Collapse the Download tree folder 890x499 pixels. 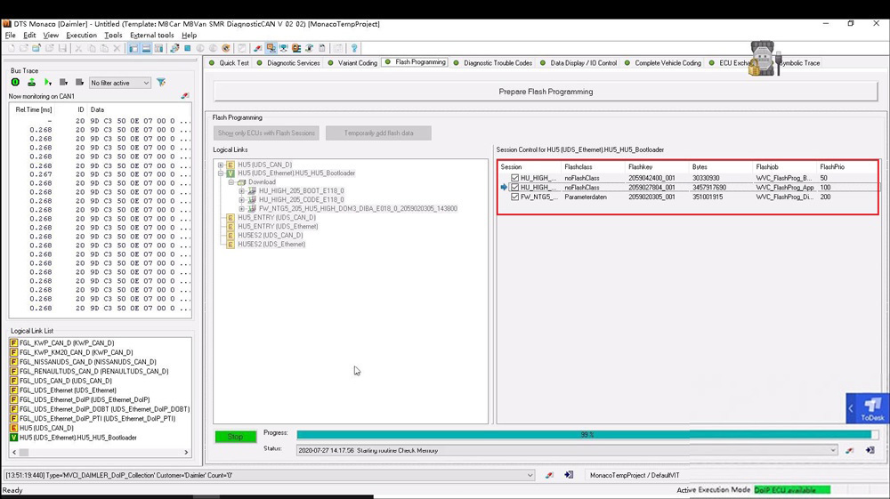click(231, 182)
